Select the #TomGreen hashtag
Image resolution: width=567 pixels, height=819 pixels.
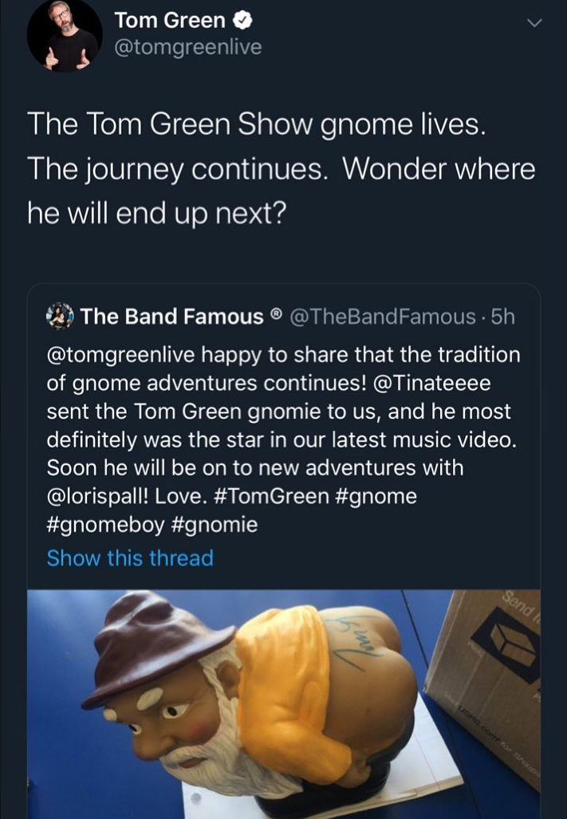pyautogui.click(x=271, y=496)
